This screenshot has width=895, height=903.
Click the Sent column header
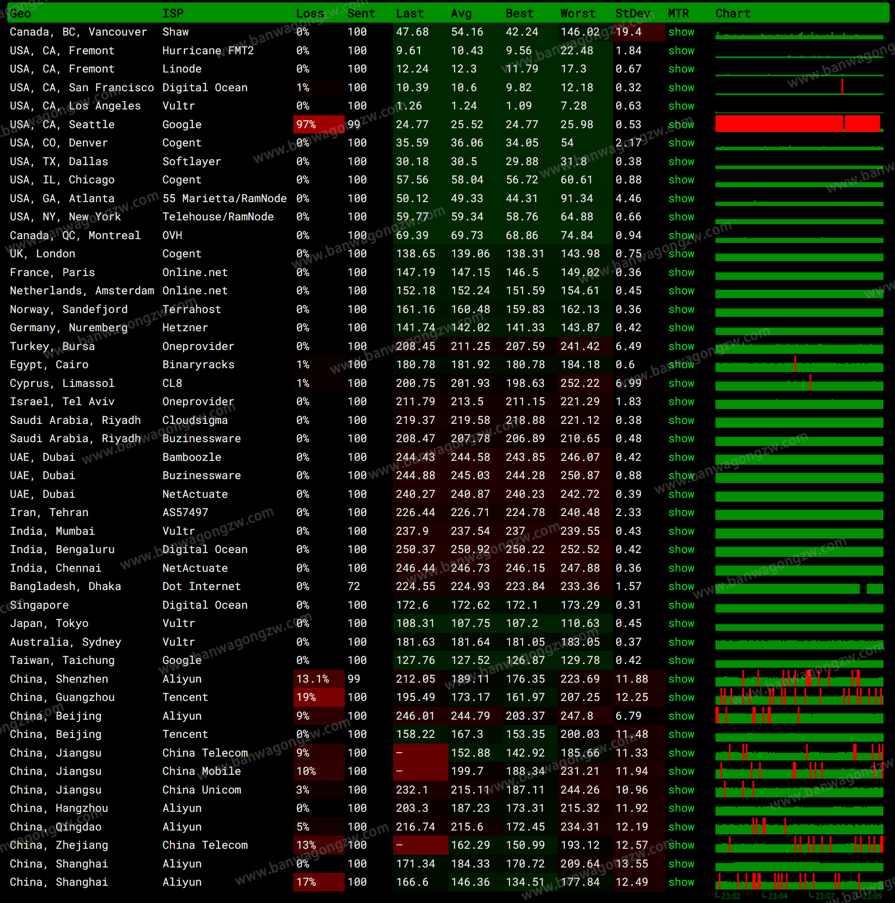pos(361,13)
